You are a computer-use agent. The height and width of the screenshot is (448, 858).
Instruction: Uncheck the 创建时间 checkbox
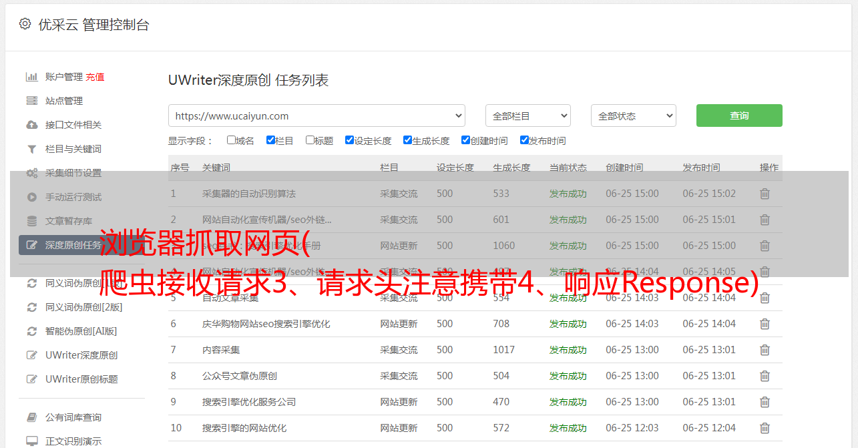click(465, 140)
